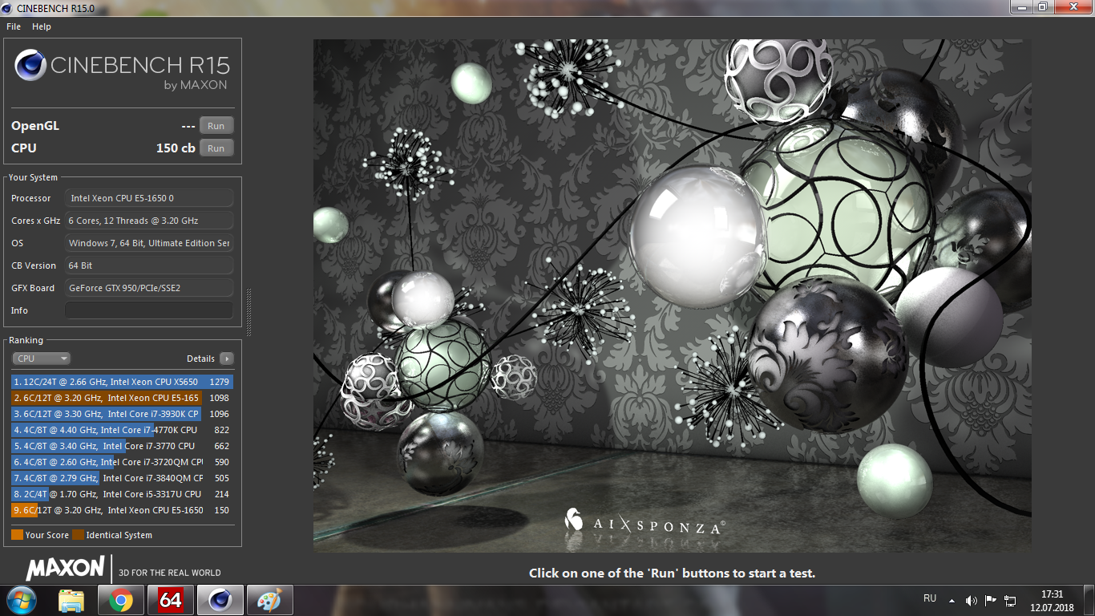Click the RU language indicator
Screen dimensions: 1095x616
930,598
